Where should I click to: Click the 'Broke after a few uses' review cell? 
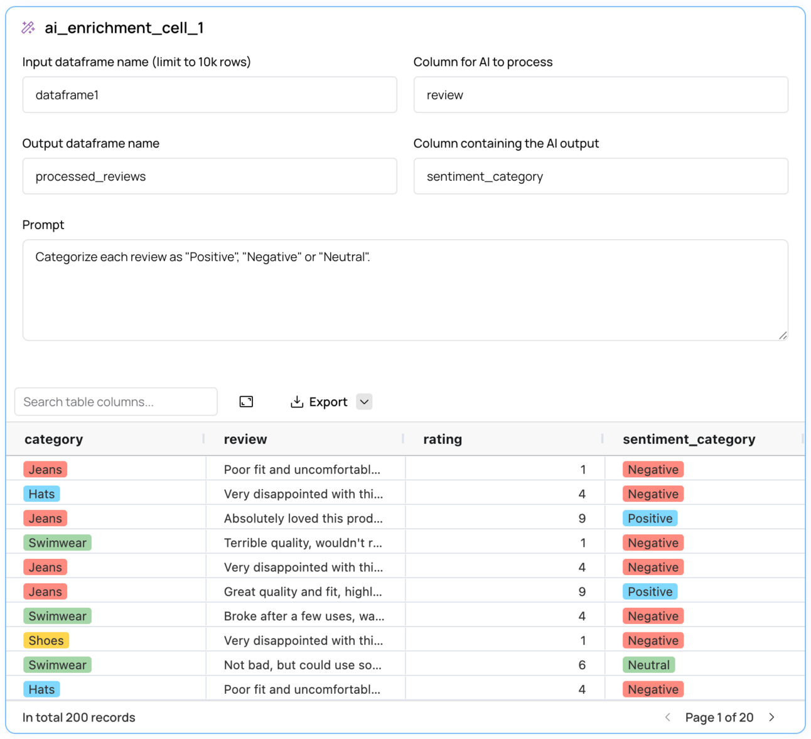coord(304,616)
